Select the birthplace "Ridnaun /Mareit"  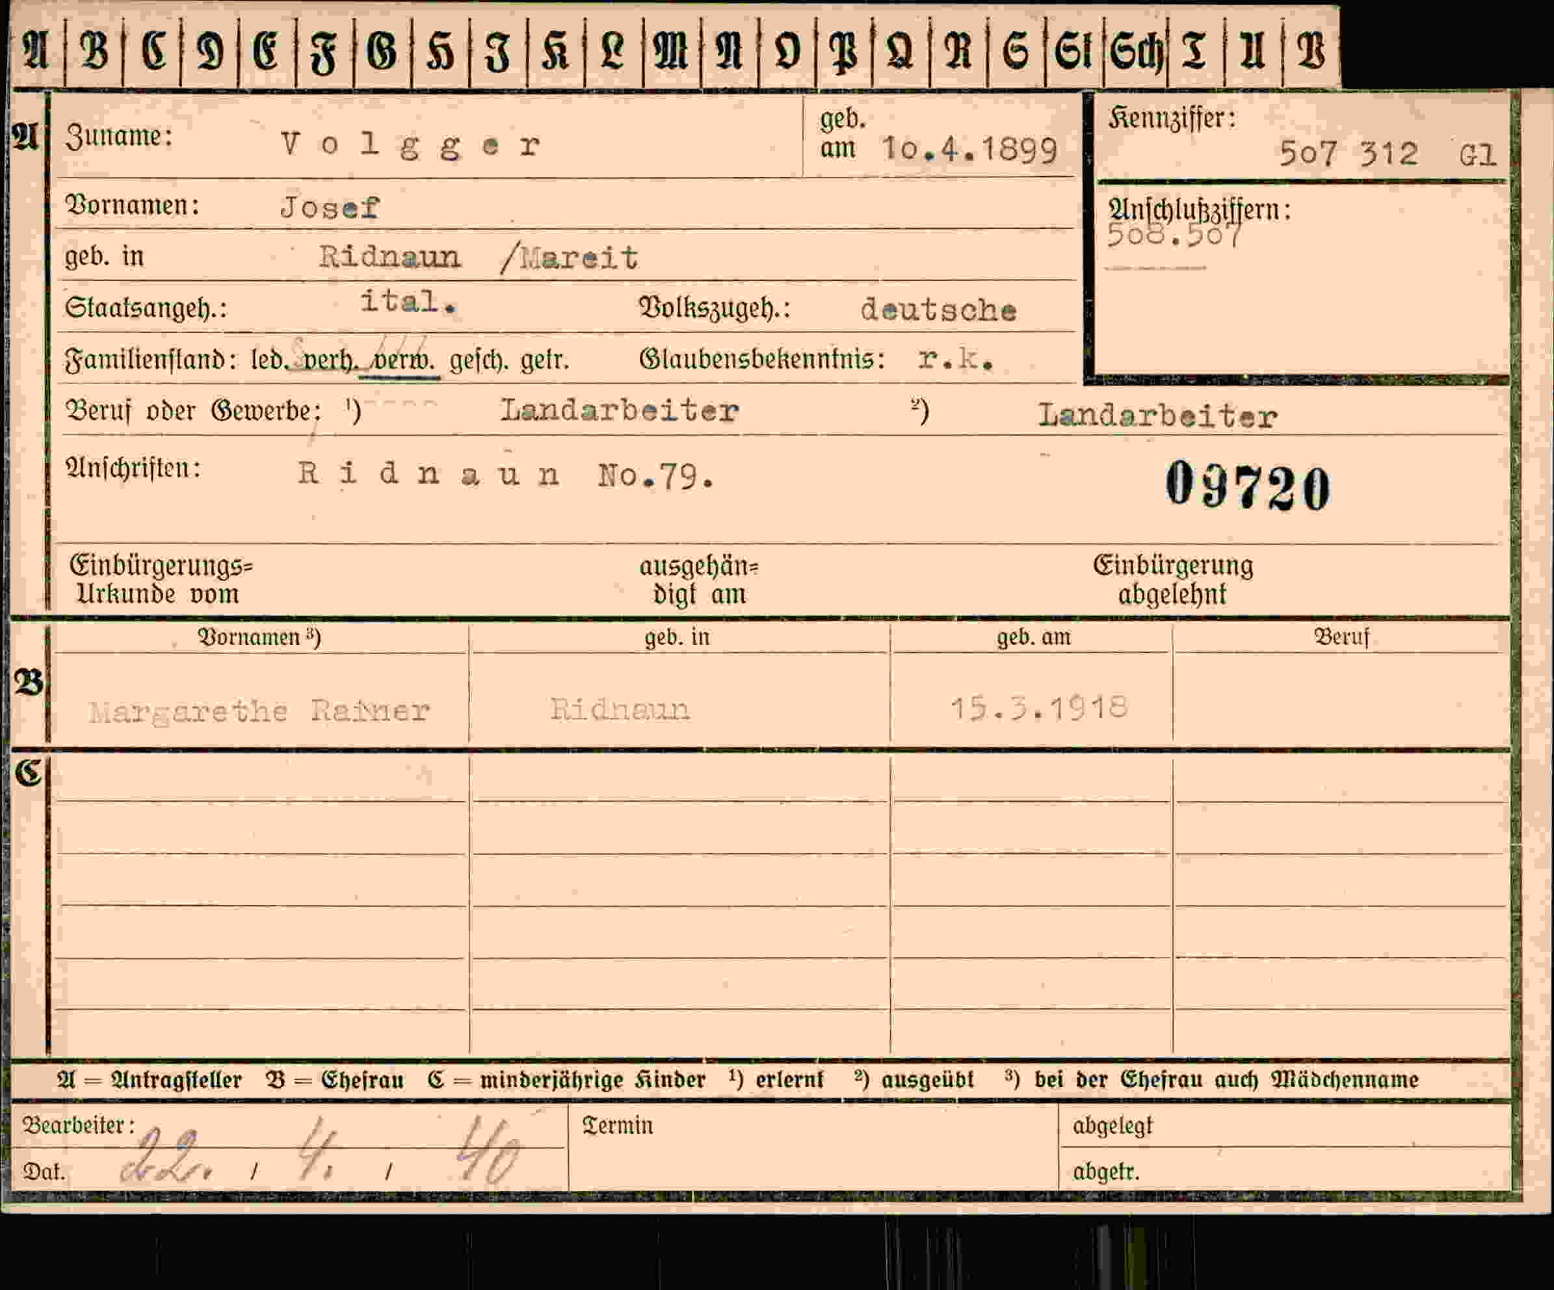479,257
